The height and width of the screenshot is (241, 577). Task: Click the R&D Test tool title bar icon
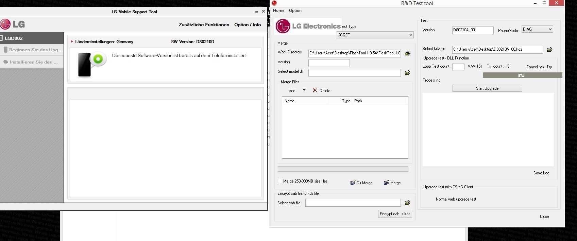(x=274, y=3)
